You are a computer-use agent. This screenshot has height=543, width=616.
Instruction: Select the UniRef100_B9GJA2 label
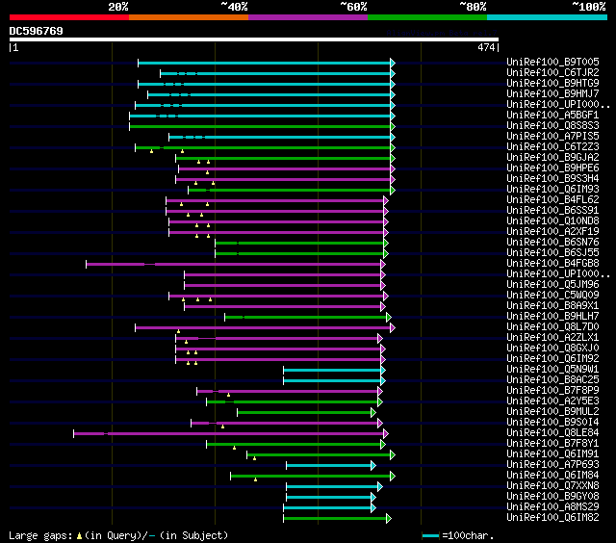coord(552,157)
